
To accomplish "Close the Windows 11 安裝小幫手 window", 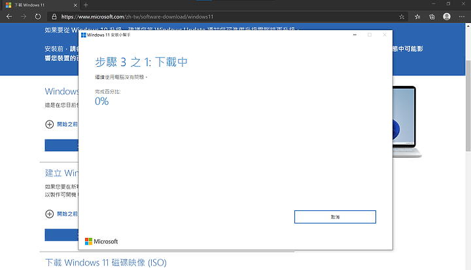I will coord(385,35).
